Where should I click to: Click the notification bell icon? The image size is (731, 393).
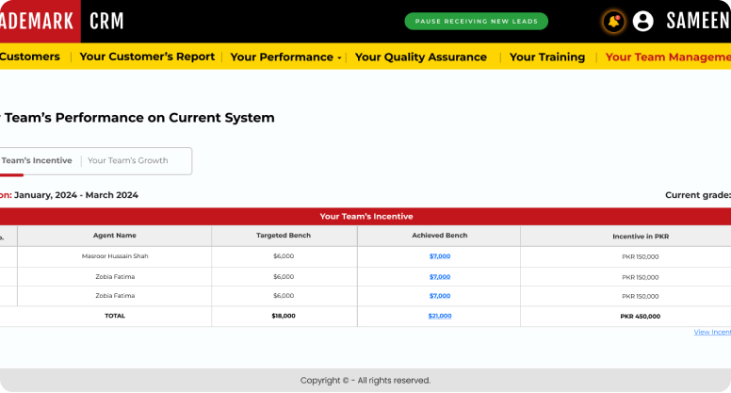coord(614,21)
